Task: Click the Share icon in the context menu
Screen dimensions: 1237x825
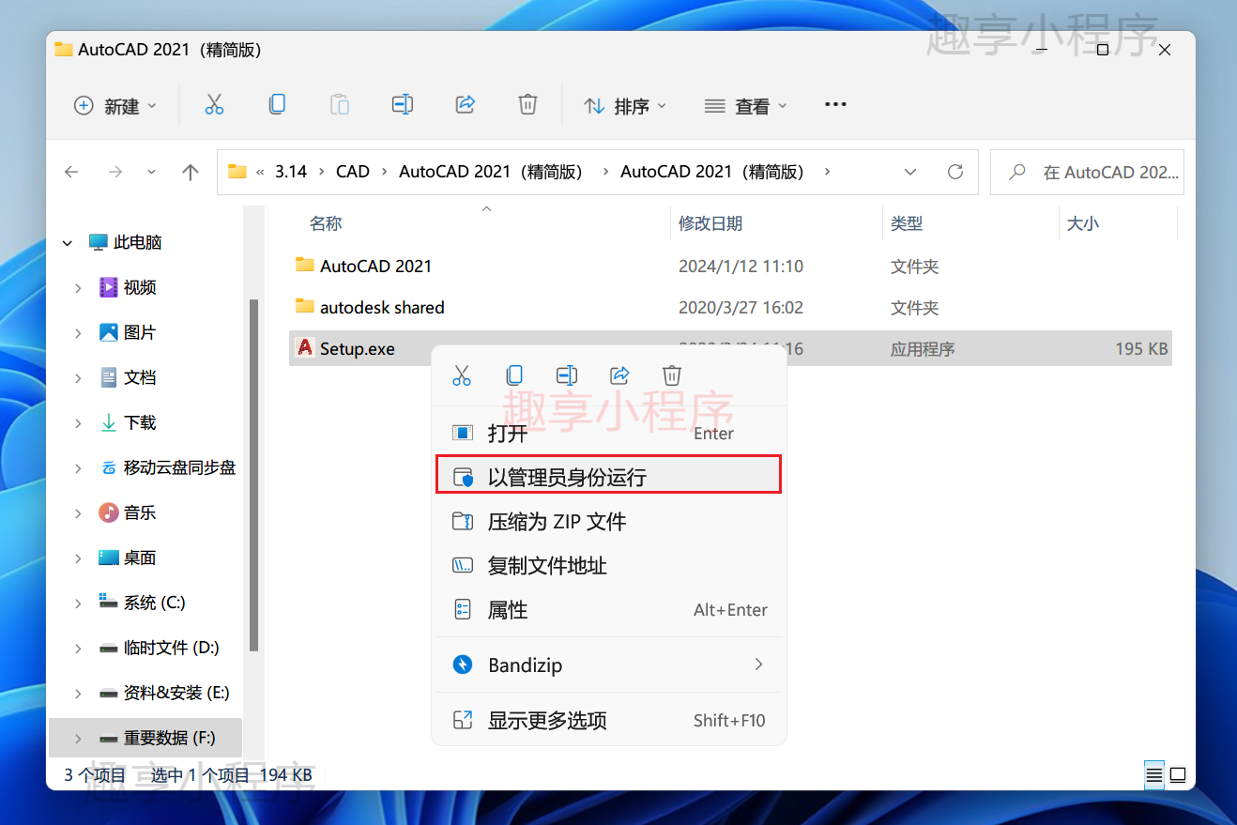Action: tap(619, 376)
